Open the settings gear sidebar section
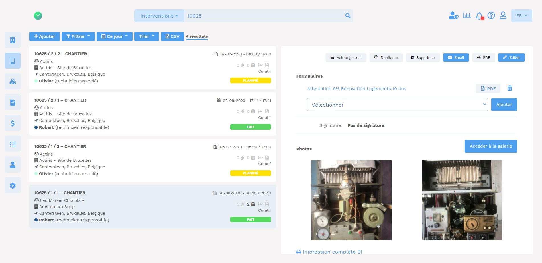Screen dimensions: 542x263 click(x=13, y=185)
